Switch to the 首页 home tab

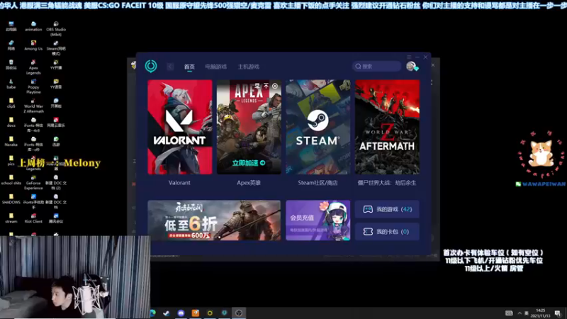coord(189,67)
